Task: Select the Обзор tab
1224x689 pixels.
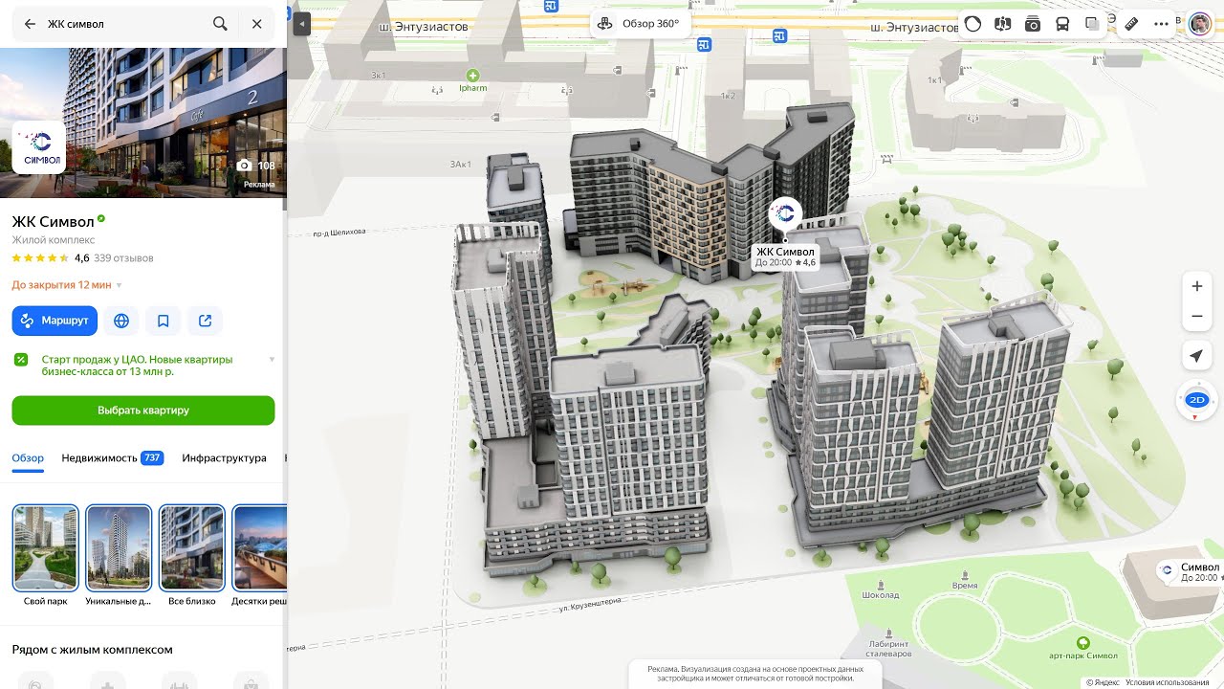Action: tap(29, 458)
